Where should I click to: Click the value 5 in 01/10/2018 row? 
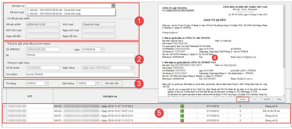pyautogui.click(x=240, y=111)
